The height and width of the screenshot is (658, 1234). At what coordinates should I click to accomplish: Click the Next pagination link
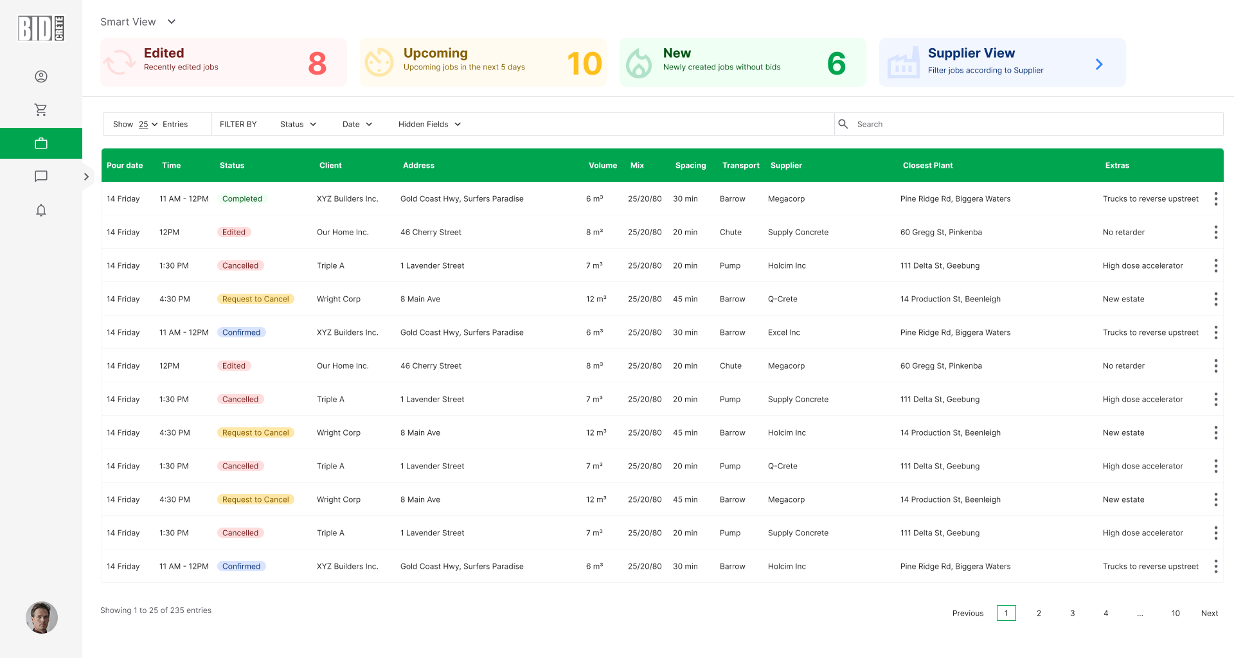pyautogui.click(x=1210, y=613)
